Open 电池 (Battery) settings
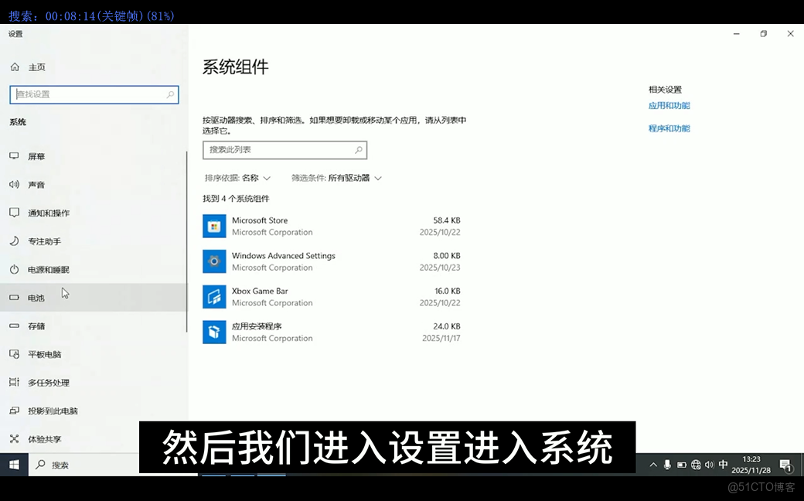The height and width of the screenshot is (501, 804). point(17,298)
